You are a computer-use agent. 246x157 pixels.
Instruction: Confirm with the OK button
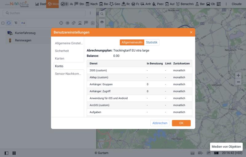coord(181,123)
